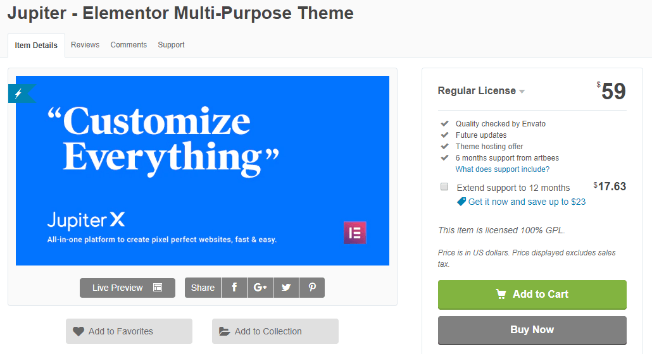
Task: Click the lightning bolt badge on the preview
Action: [18, 94]
